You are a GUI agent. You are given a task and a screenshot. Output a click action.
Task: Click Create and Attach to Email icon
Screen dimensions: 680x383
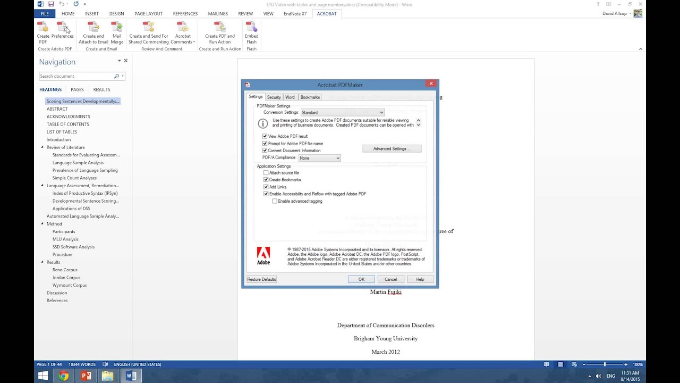coord(93,32)
